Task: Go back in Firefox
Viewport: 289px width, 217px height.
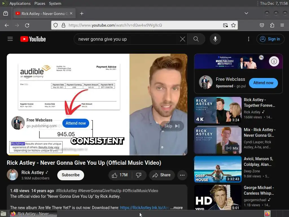Action: click(x=7, y=25)
